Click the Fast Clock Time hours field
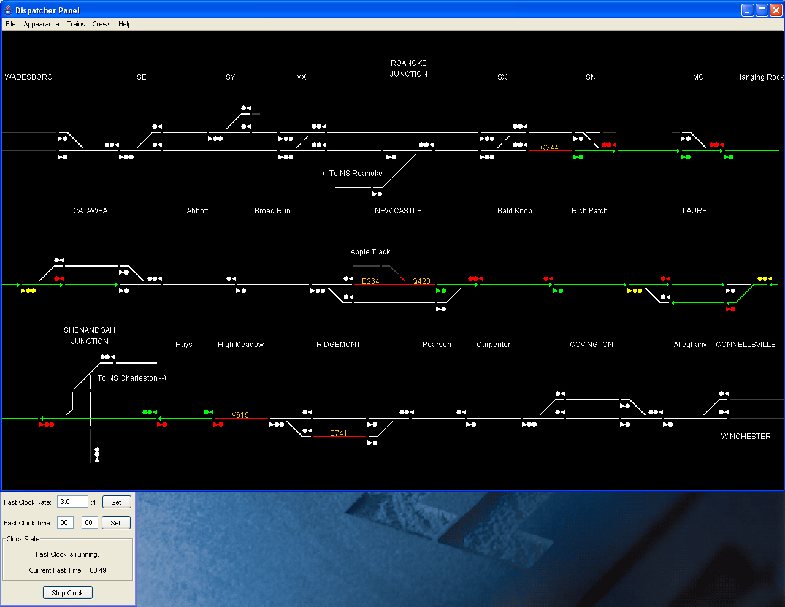This screenshot has height=607, width=785. coord(65,522)
